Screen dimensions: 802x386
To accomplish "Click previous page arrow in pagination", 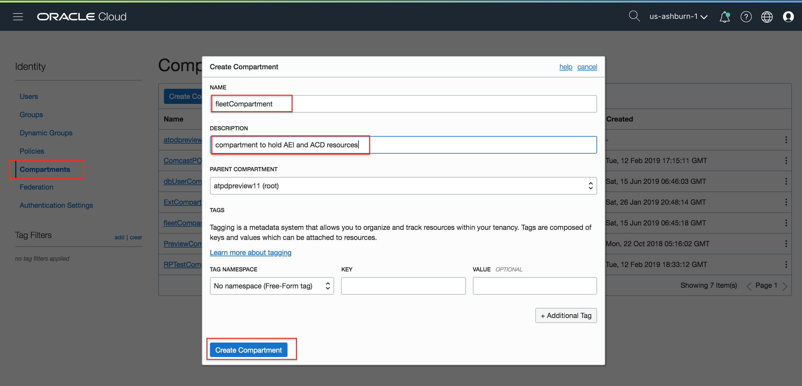I will [749, 286].
